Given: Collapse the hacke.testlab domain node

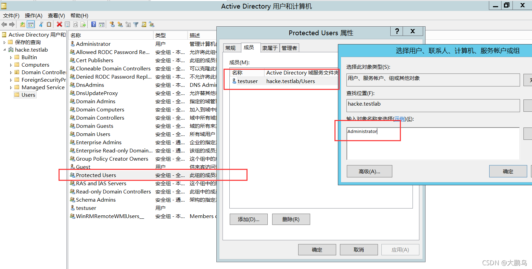Looking at the screenshot, I should click(x=4, y=50).
